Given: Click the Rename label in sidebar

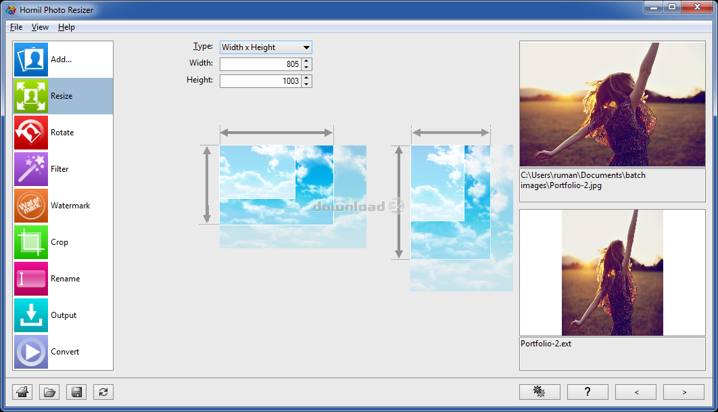Looking at the screenshot, I should pos(65,279).
